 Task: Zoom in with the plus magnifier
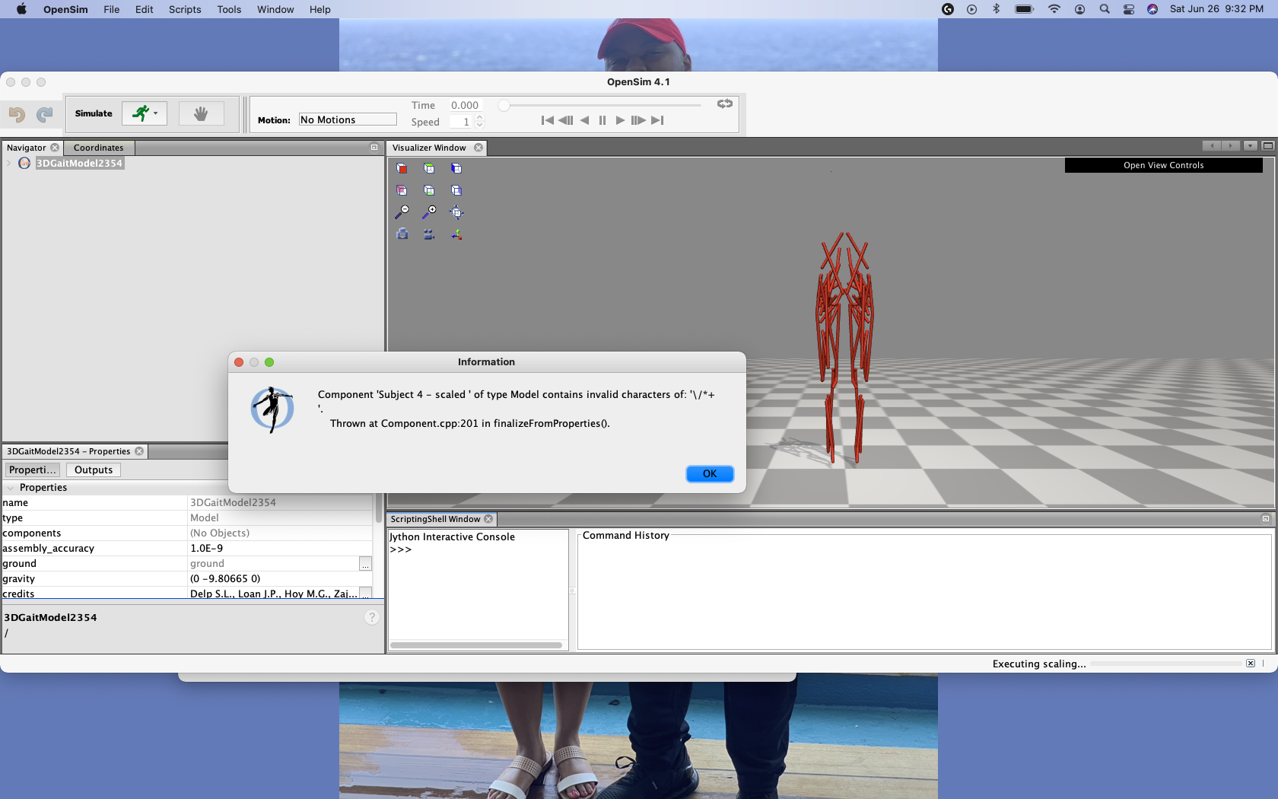coord(429,212)
